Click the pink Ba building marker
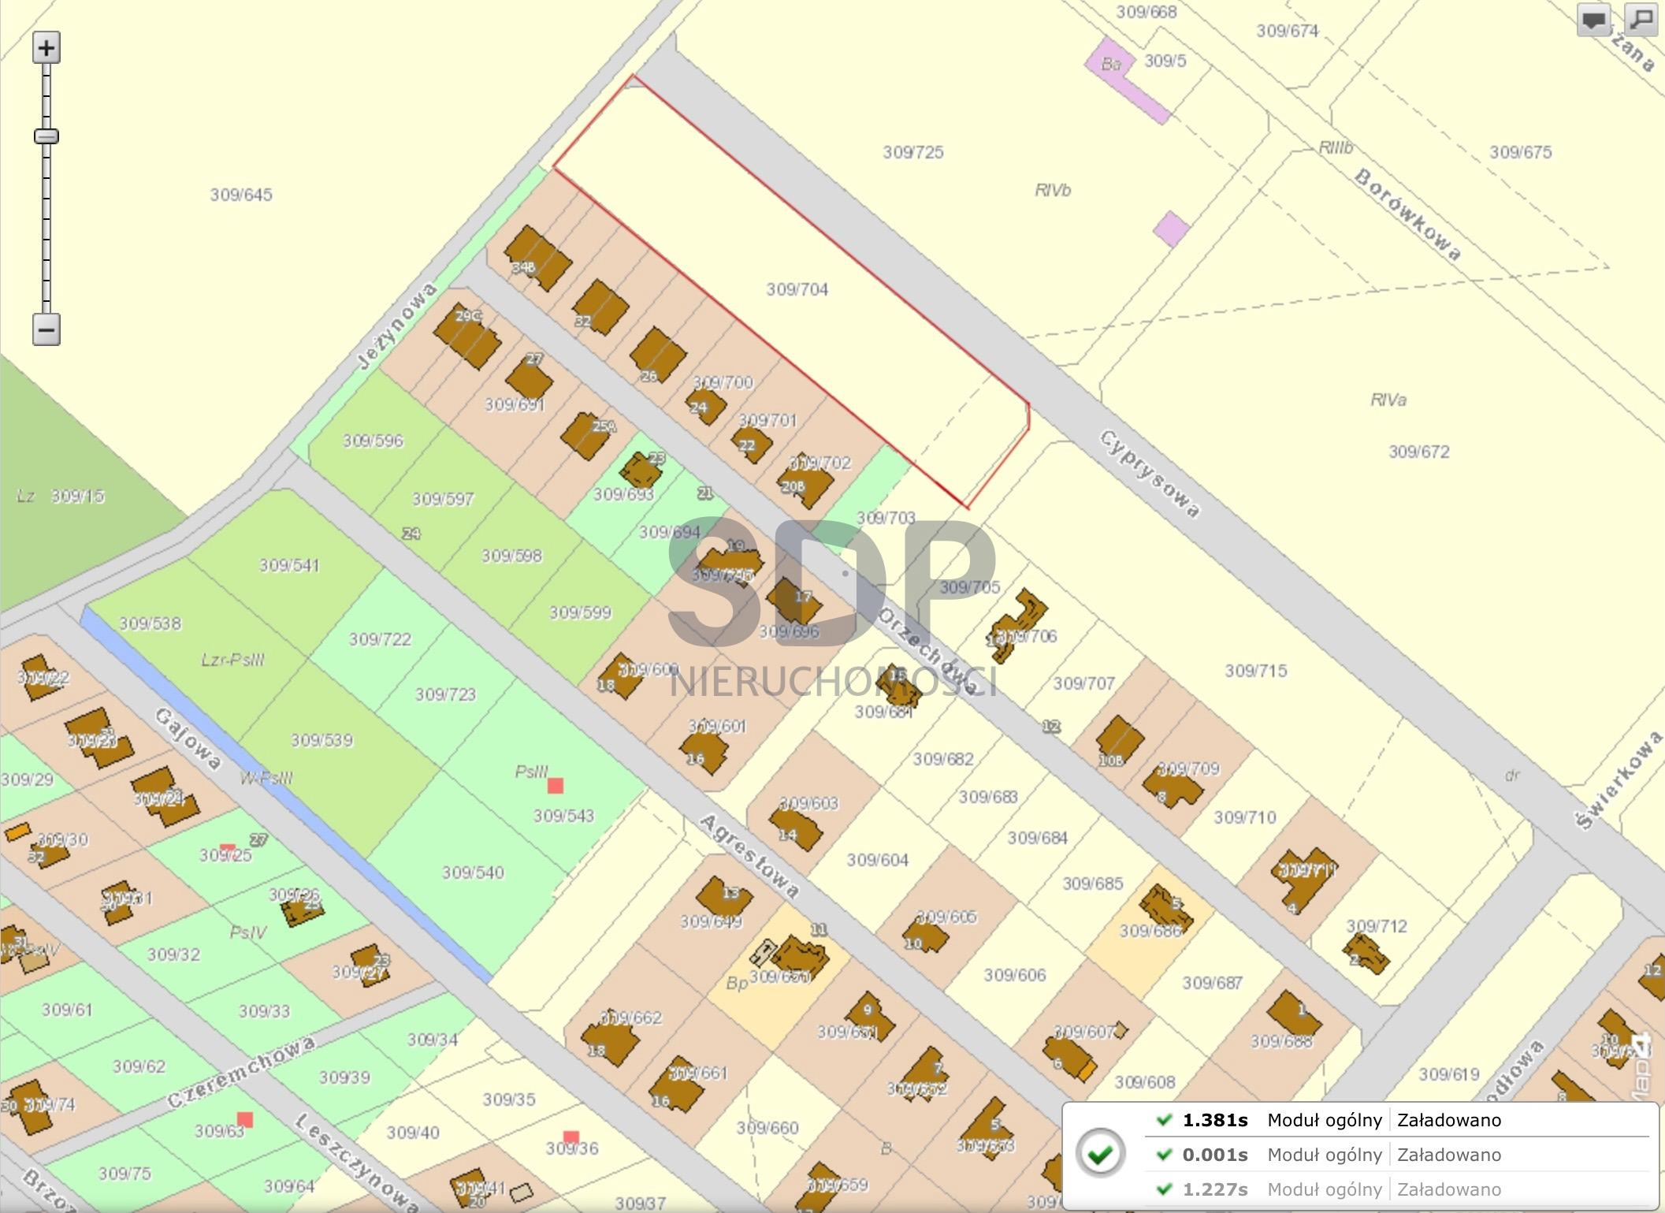This screenshot has height=1213, width=1665. 1110,63
